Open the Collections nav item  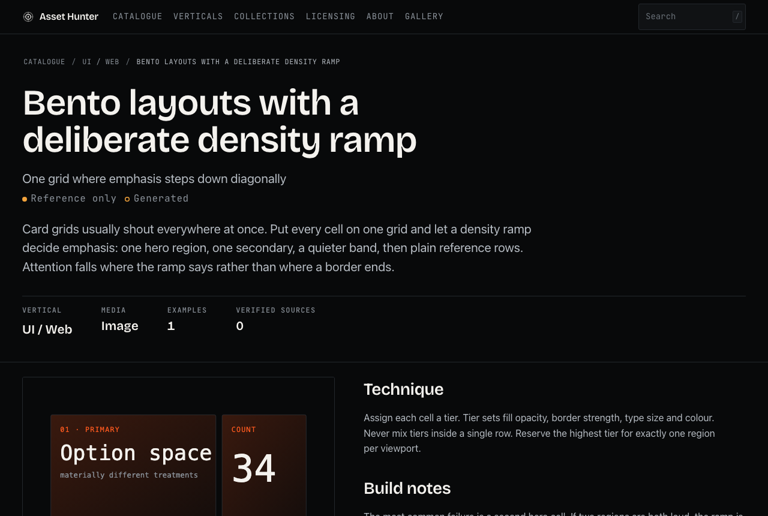pos(265,17)
